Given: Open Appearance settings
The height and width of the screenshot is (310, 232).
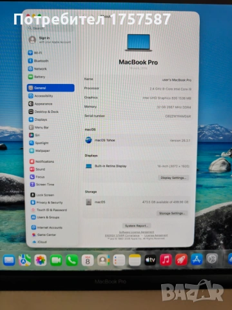Looking at the screenshot, I should [41, 104].
